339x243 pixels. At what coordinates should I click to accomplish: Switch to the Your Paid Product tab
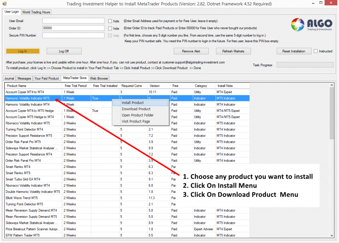[46, 78]
